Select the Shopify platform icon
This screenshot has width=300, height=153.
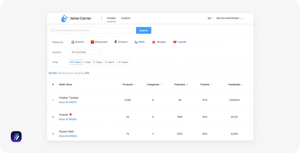(72, 42)
